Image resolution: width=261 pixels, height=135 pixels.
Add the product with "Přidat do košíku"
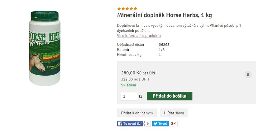pos(169,96)
